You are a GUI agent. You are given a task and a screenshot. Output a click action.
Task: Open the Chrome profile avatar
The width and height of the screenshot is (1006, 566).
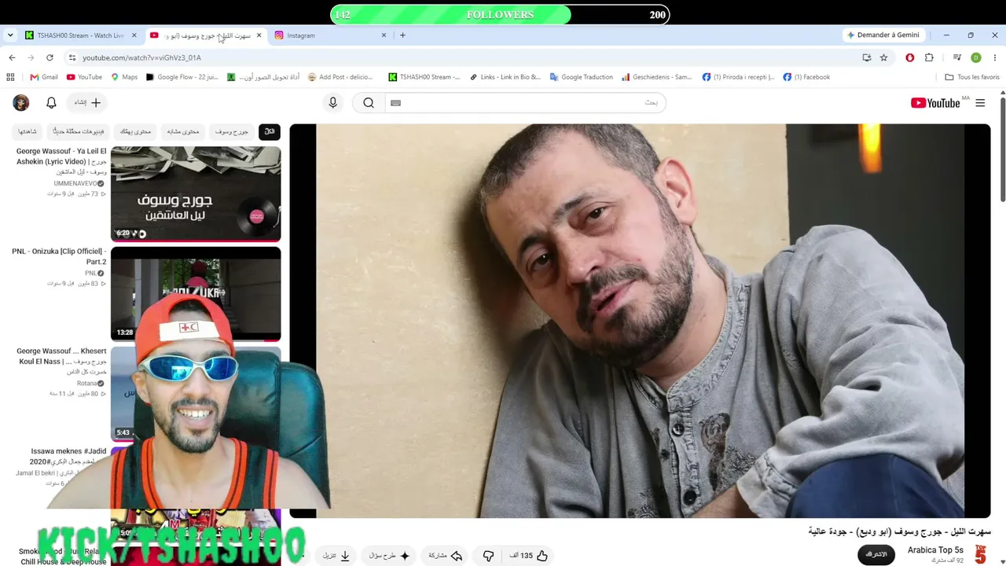click(x=976, y=57)
